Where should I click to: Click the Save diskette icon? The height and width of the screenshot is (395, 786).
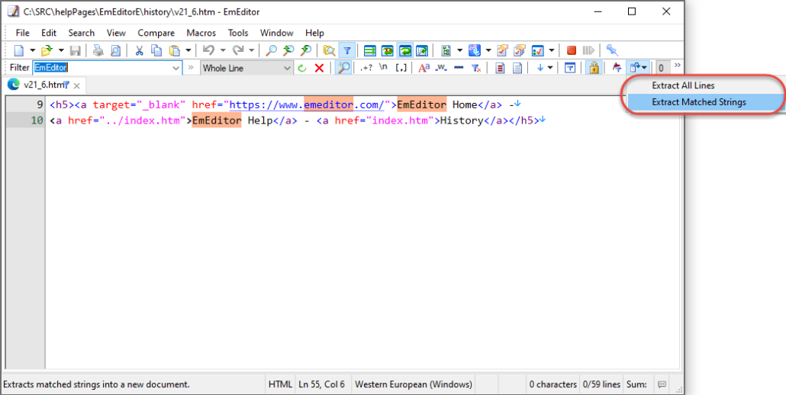[x=76, y=50]
